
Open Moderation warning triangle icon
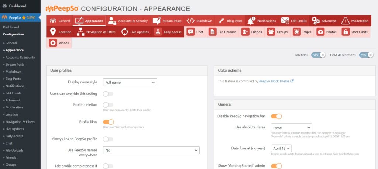coord(345,21)
